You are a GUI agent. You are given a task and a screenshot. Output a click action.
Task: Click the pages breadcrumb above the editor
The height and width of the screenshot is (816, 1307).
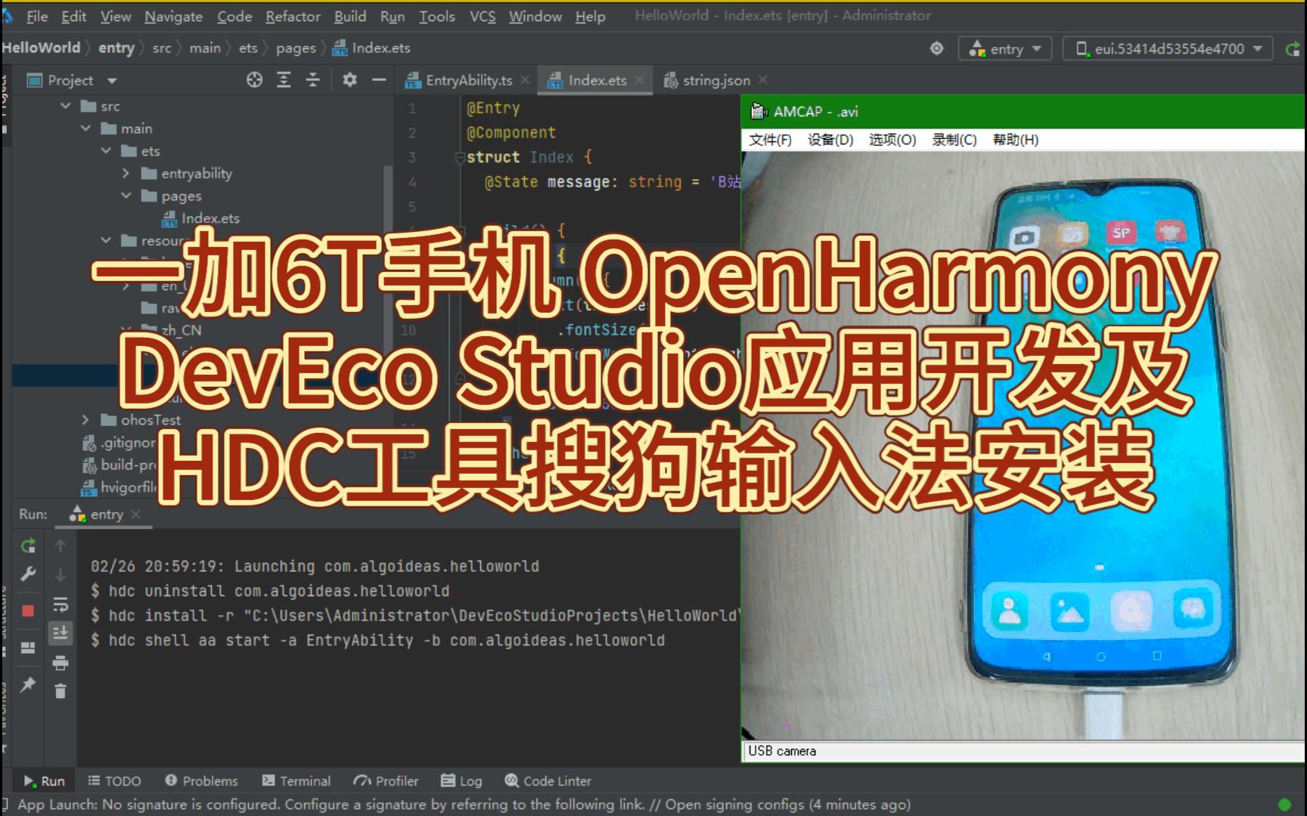tap(295, 48)
